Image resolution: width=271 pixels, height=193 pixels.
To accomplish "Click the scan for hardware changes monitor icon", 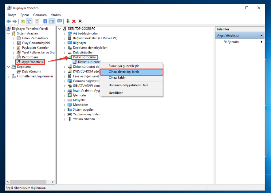I will pos(60,21).
